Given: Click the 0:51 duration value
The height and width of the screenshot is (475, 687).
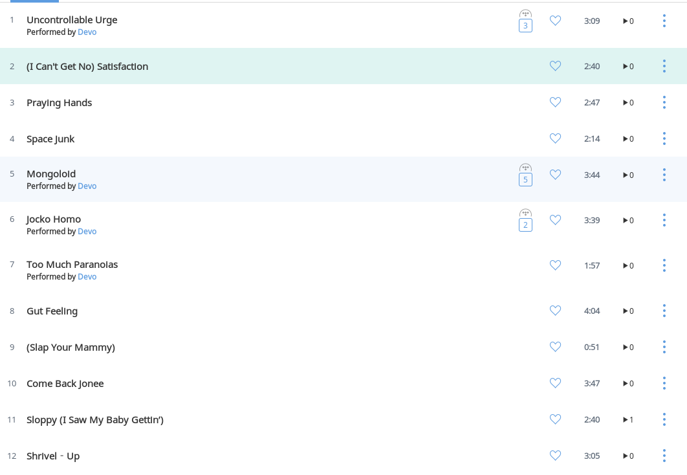Looking at the screenshot, I should click(x=591, y=347).
